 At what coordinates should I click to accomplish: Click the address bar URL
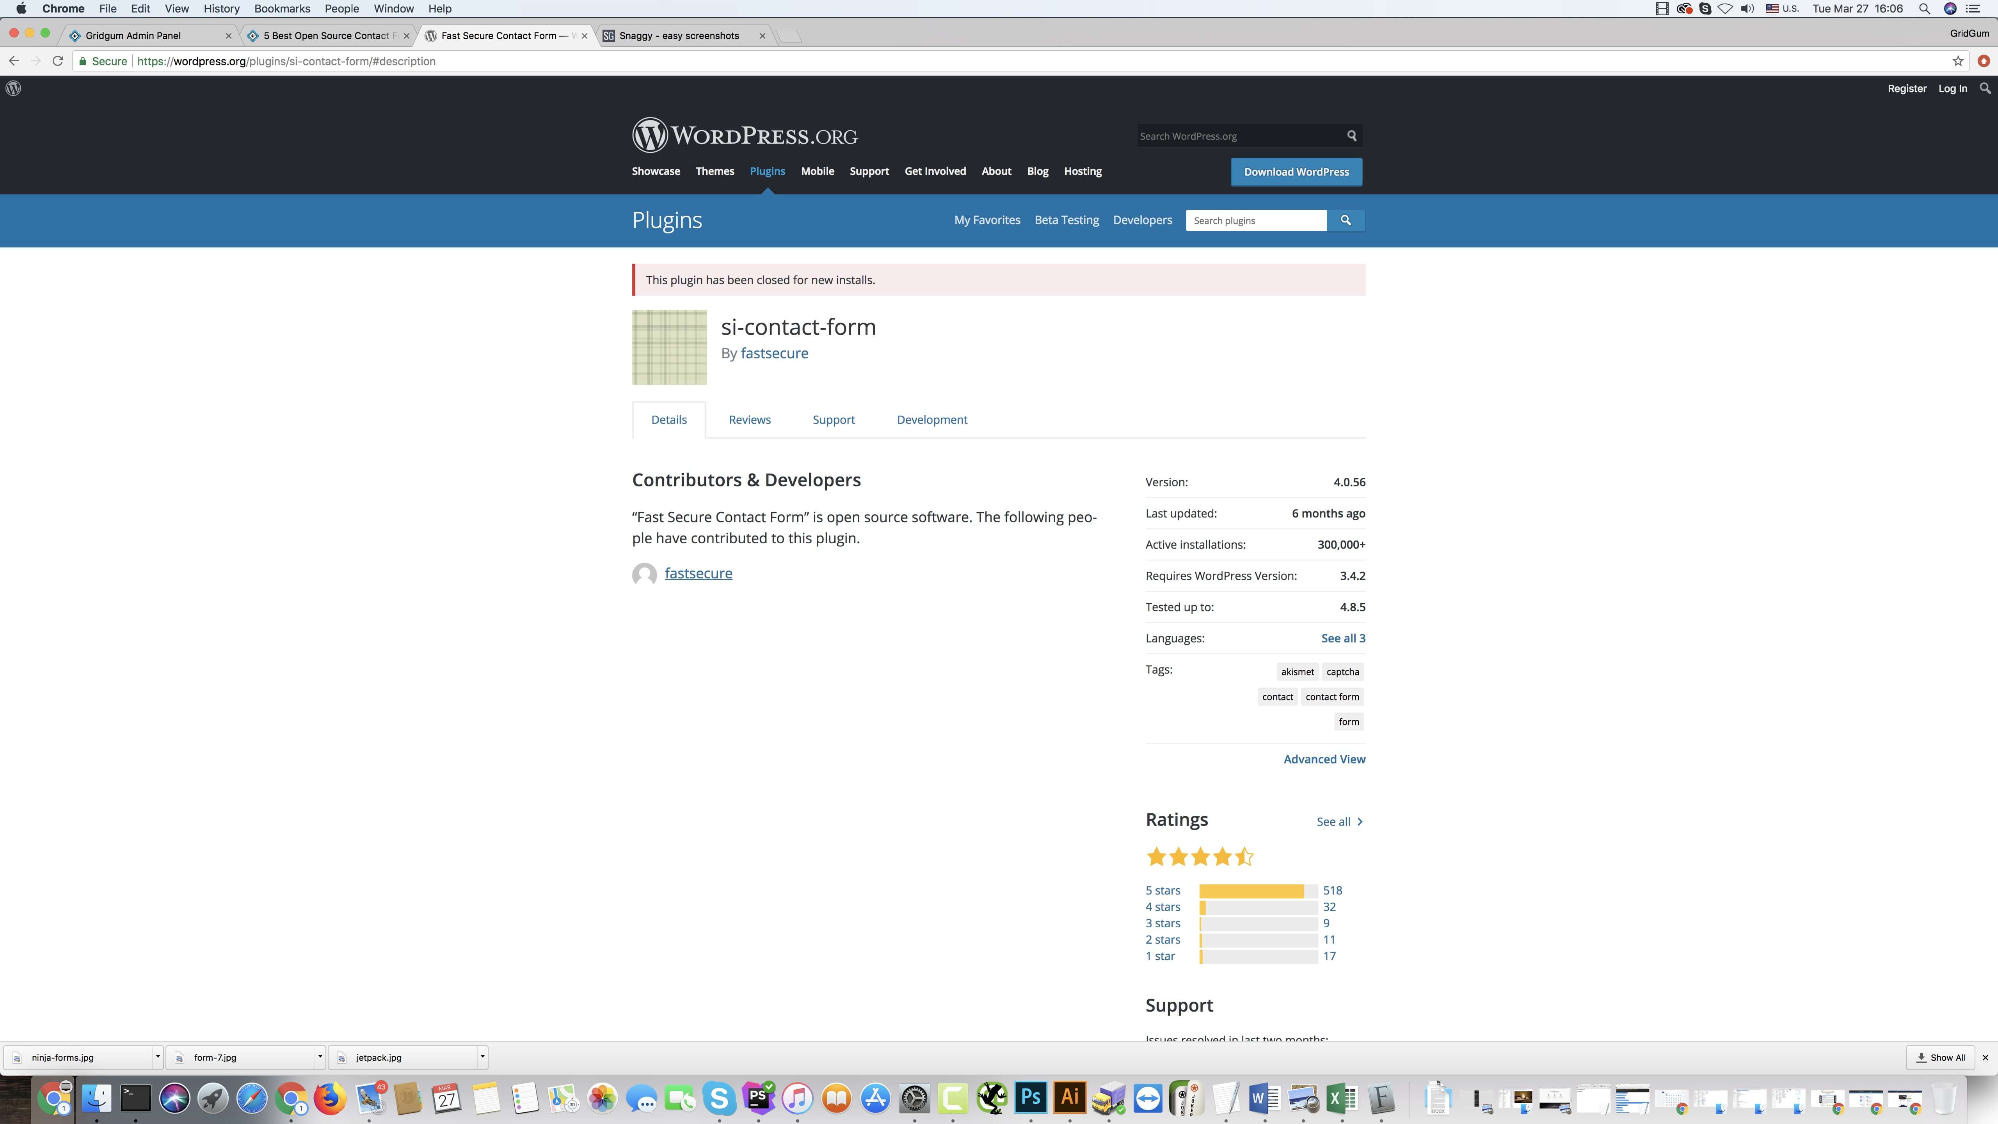[x=286, y=61]
